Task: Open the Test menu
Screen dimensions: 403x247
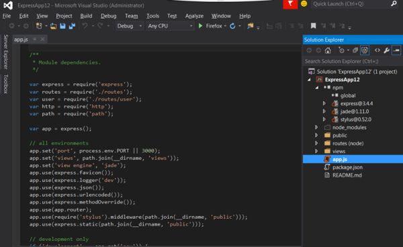Action: 172,16
